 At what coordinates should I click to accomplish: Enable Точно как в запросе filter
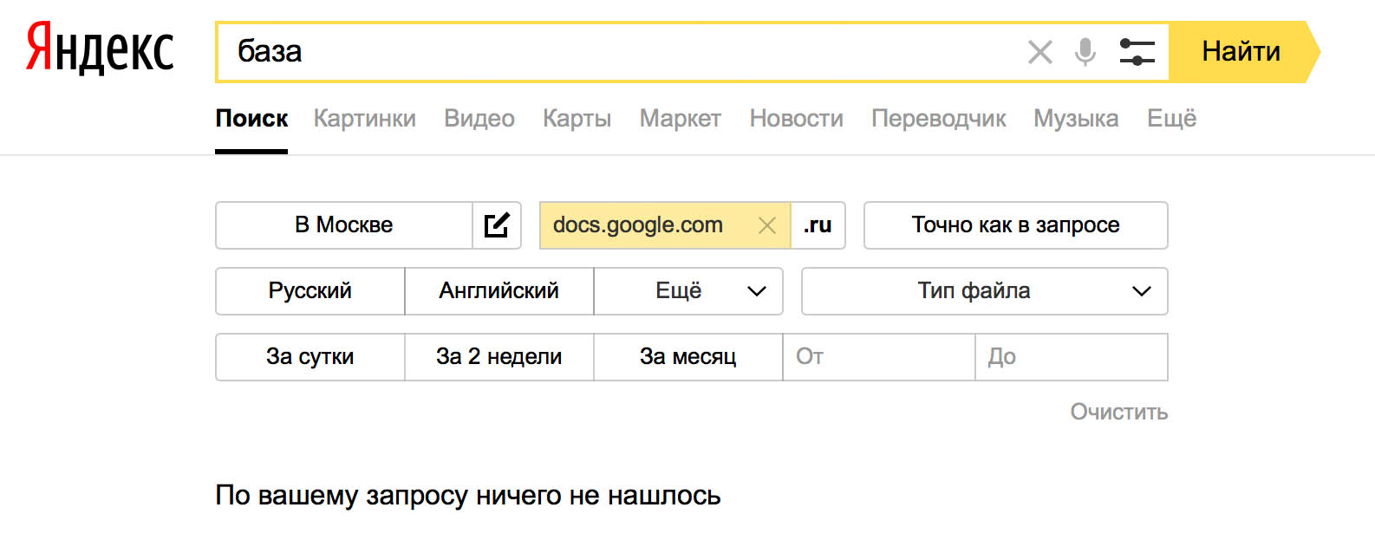(1016, 225)
